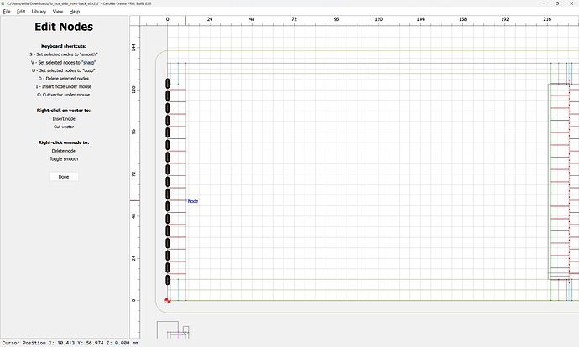Click the "Edit Nodes" panel heading
Screen dimensions: 579x347
[64, 28]
